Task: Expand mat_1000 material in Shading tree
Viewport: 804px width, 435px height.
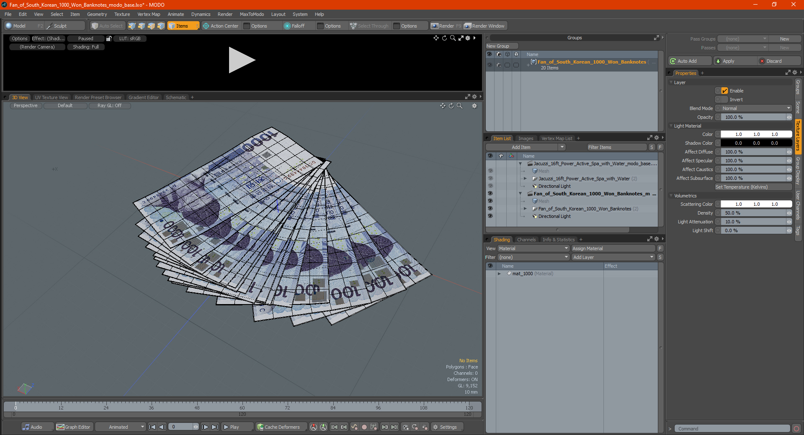Action: pyautogui.click(x=499, y=274)
